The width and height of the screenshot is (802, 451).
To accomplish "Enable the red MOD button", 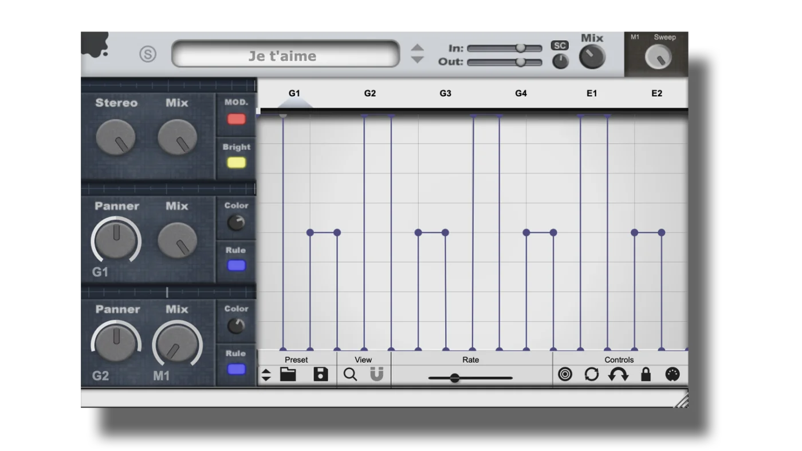I will (236, 119).
